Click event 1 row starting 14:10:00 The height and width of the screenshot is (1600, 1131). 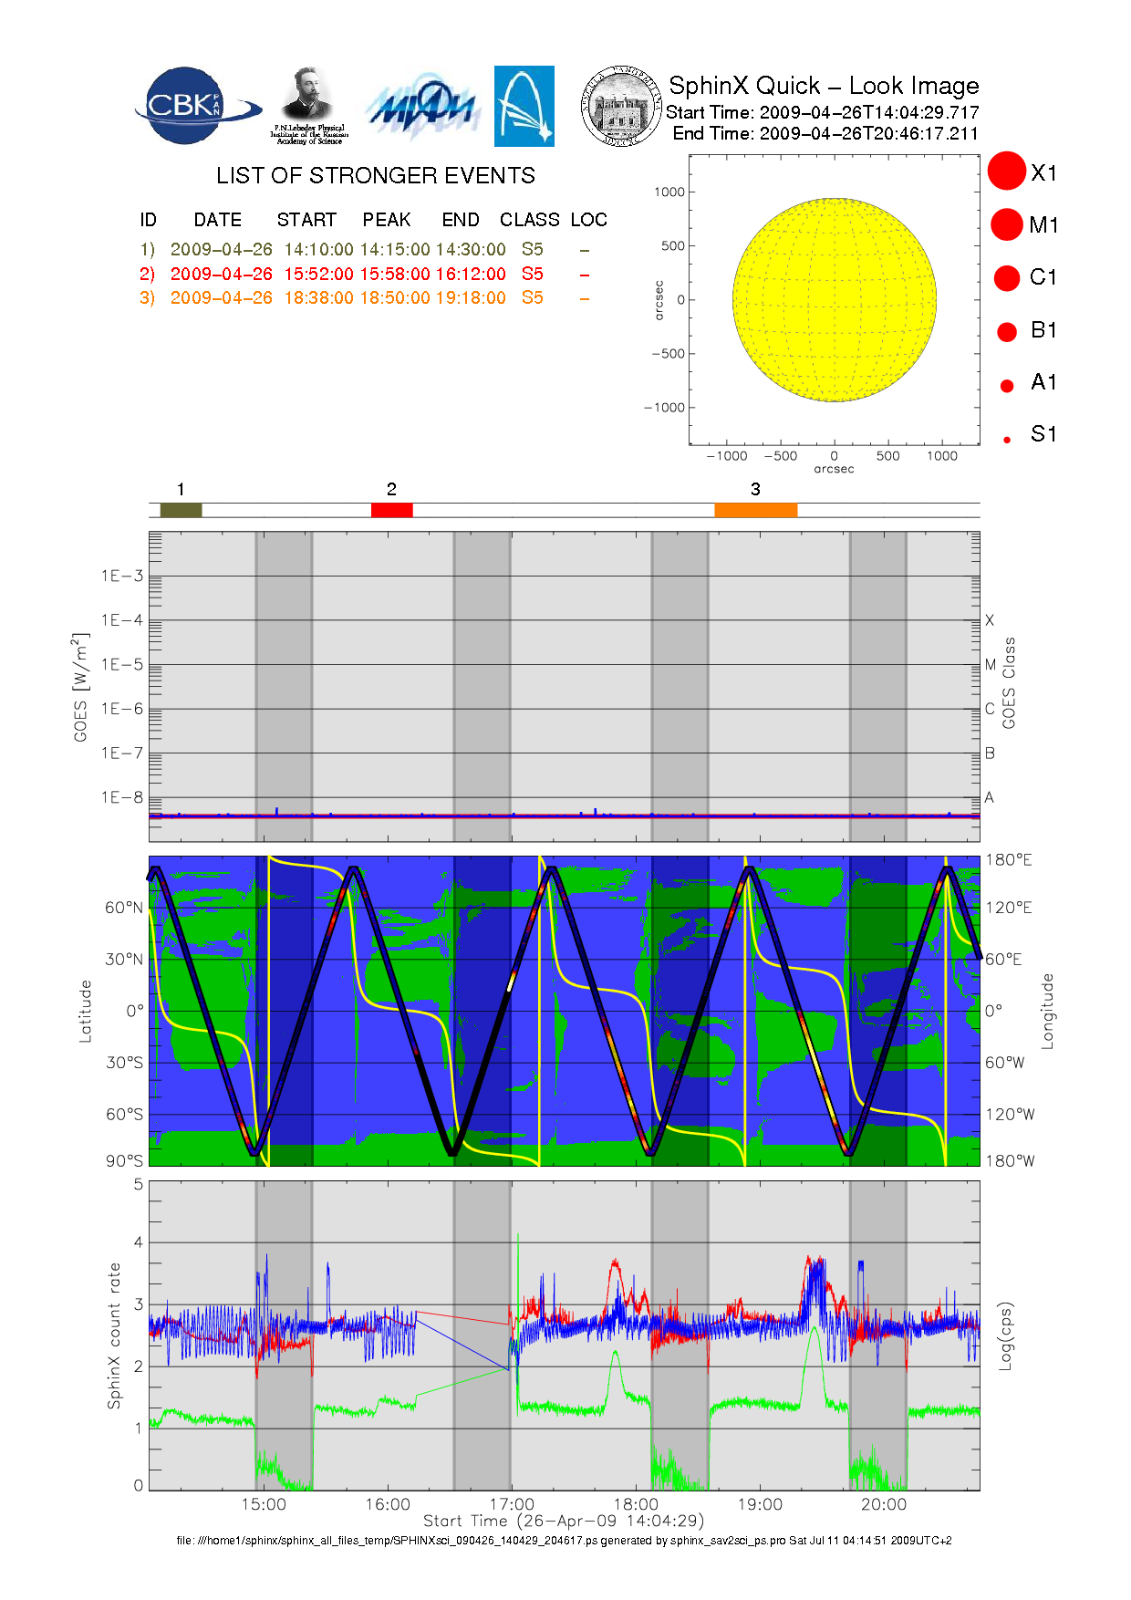365,249
